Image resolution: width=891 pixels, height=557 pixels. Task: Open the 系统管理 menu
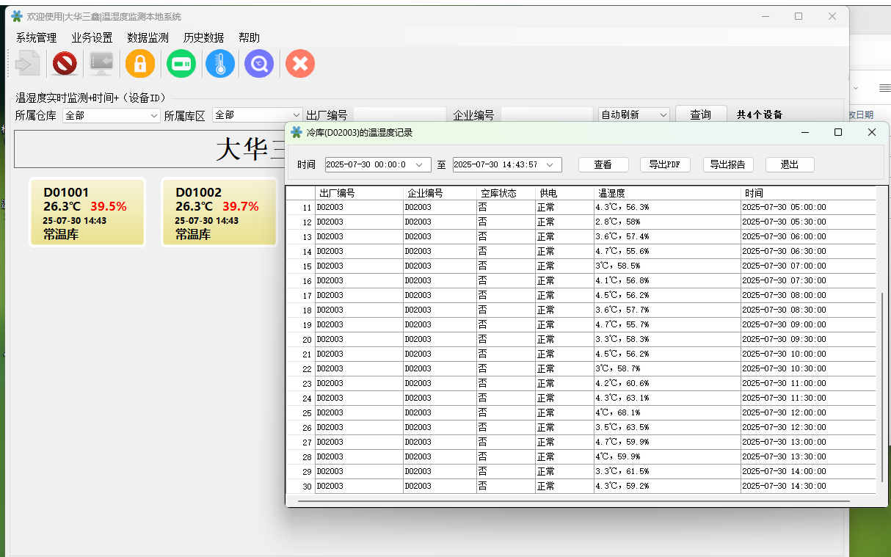[x=36, y=37]
